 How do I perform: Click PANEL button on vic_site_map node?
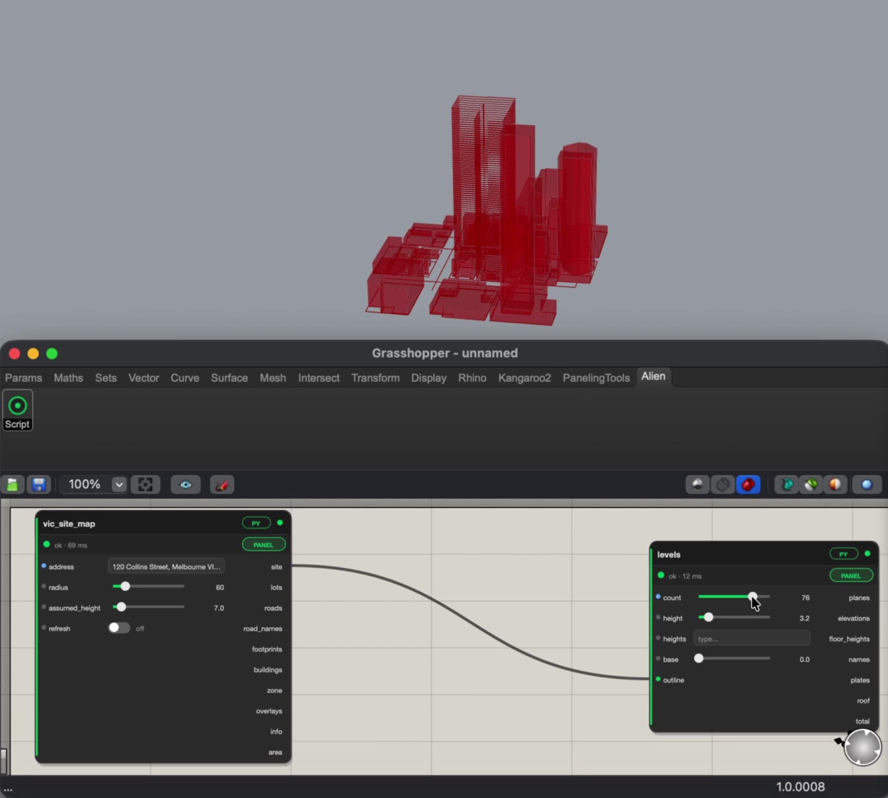263,545
